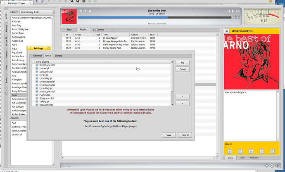Skip to previous track in player
285x172 pixels.
81,11
